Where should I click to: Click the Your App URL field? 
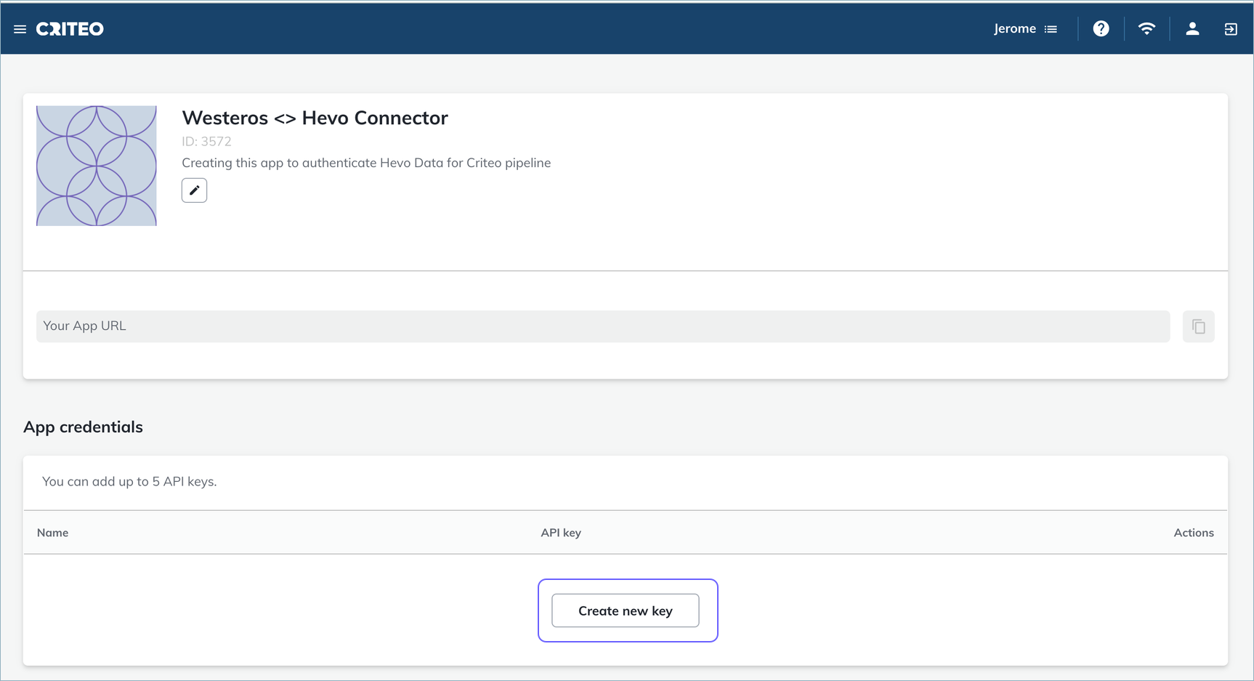[x=603, y=326]
